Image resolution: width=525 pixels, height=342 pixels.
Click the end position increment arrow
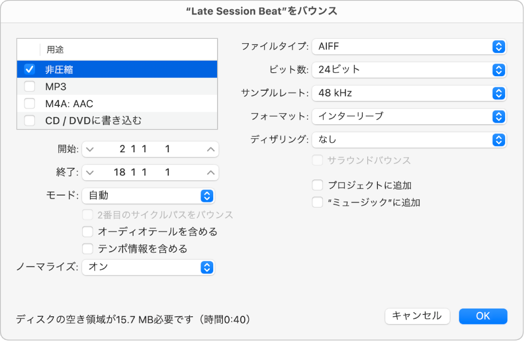click(210, 172)
